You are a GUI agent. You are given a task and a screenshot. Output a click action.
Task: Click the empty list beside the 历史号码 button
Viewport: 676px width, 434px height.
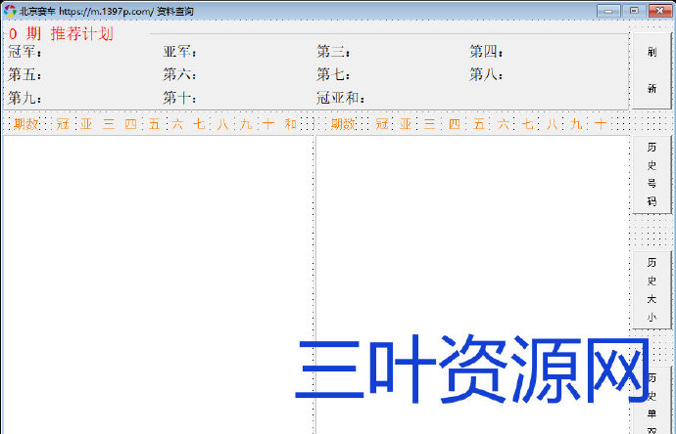click(473, 284)
